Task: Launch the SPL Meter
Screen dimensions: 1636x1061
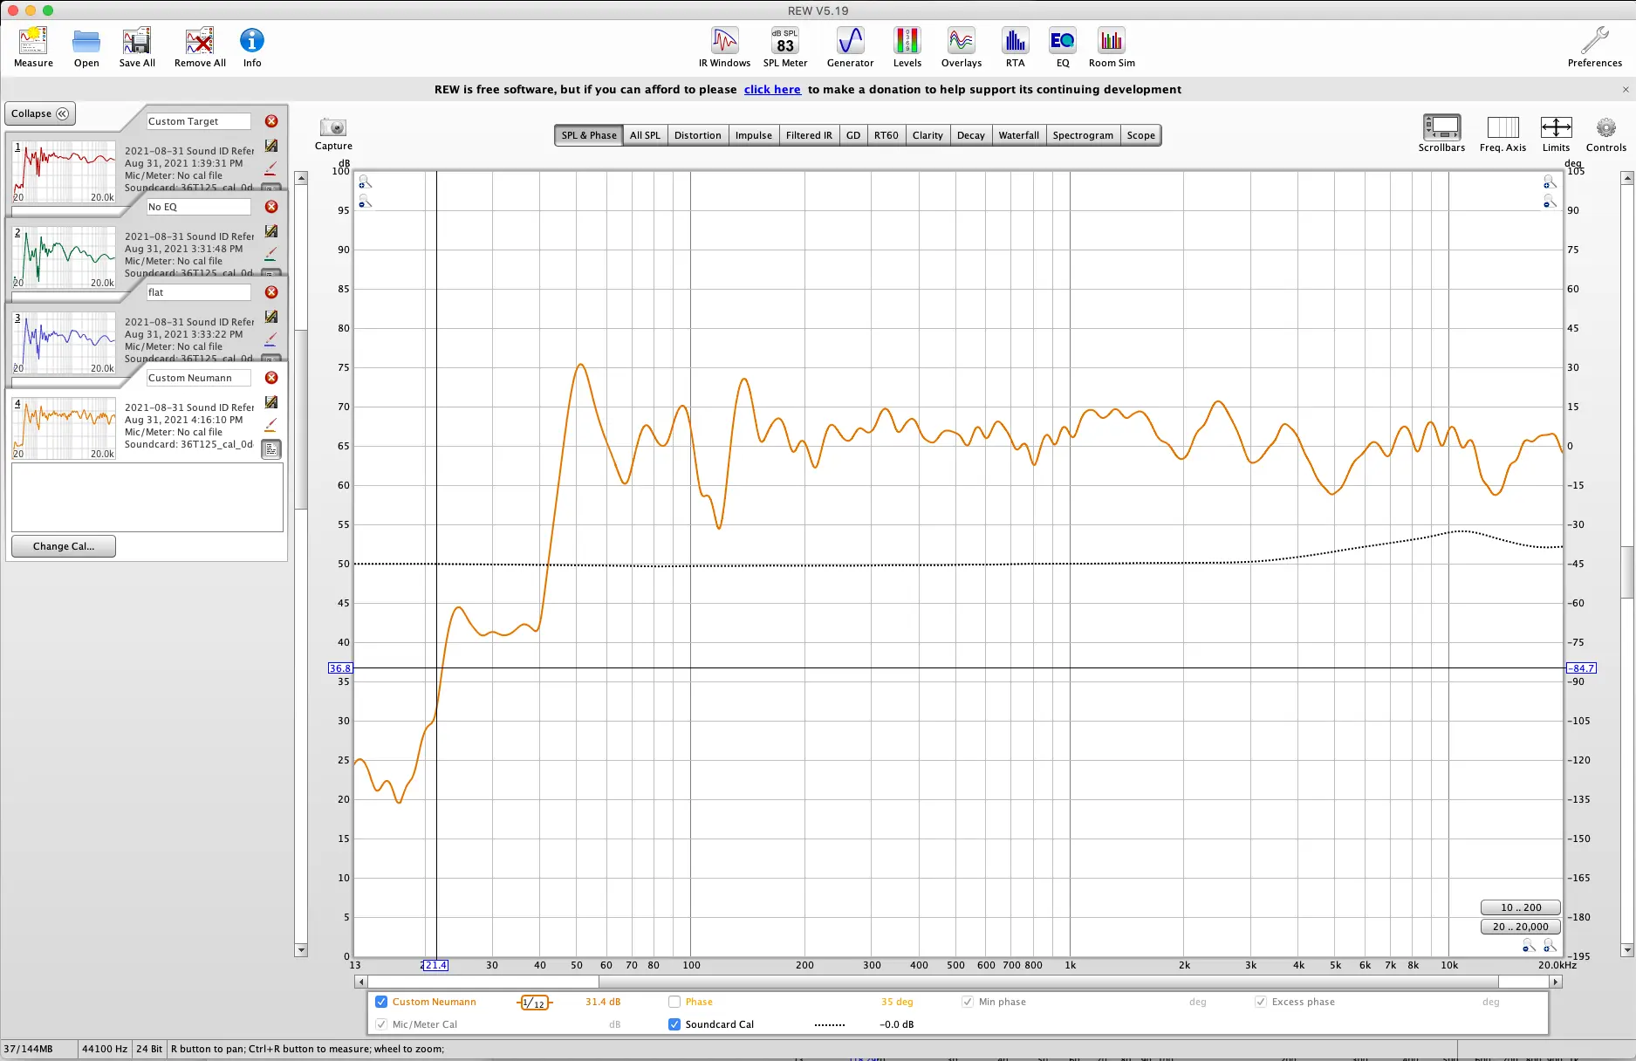Action: coord(785,47)
